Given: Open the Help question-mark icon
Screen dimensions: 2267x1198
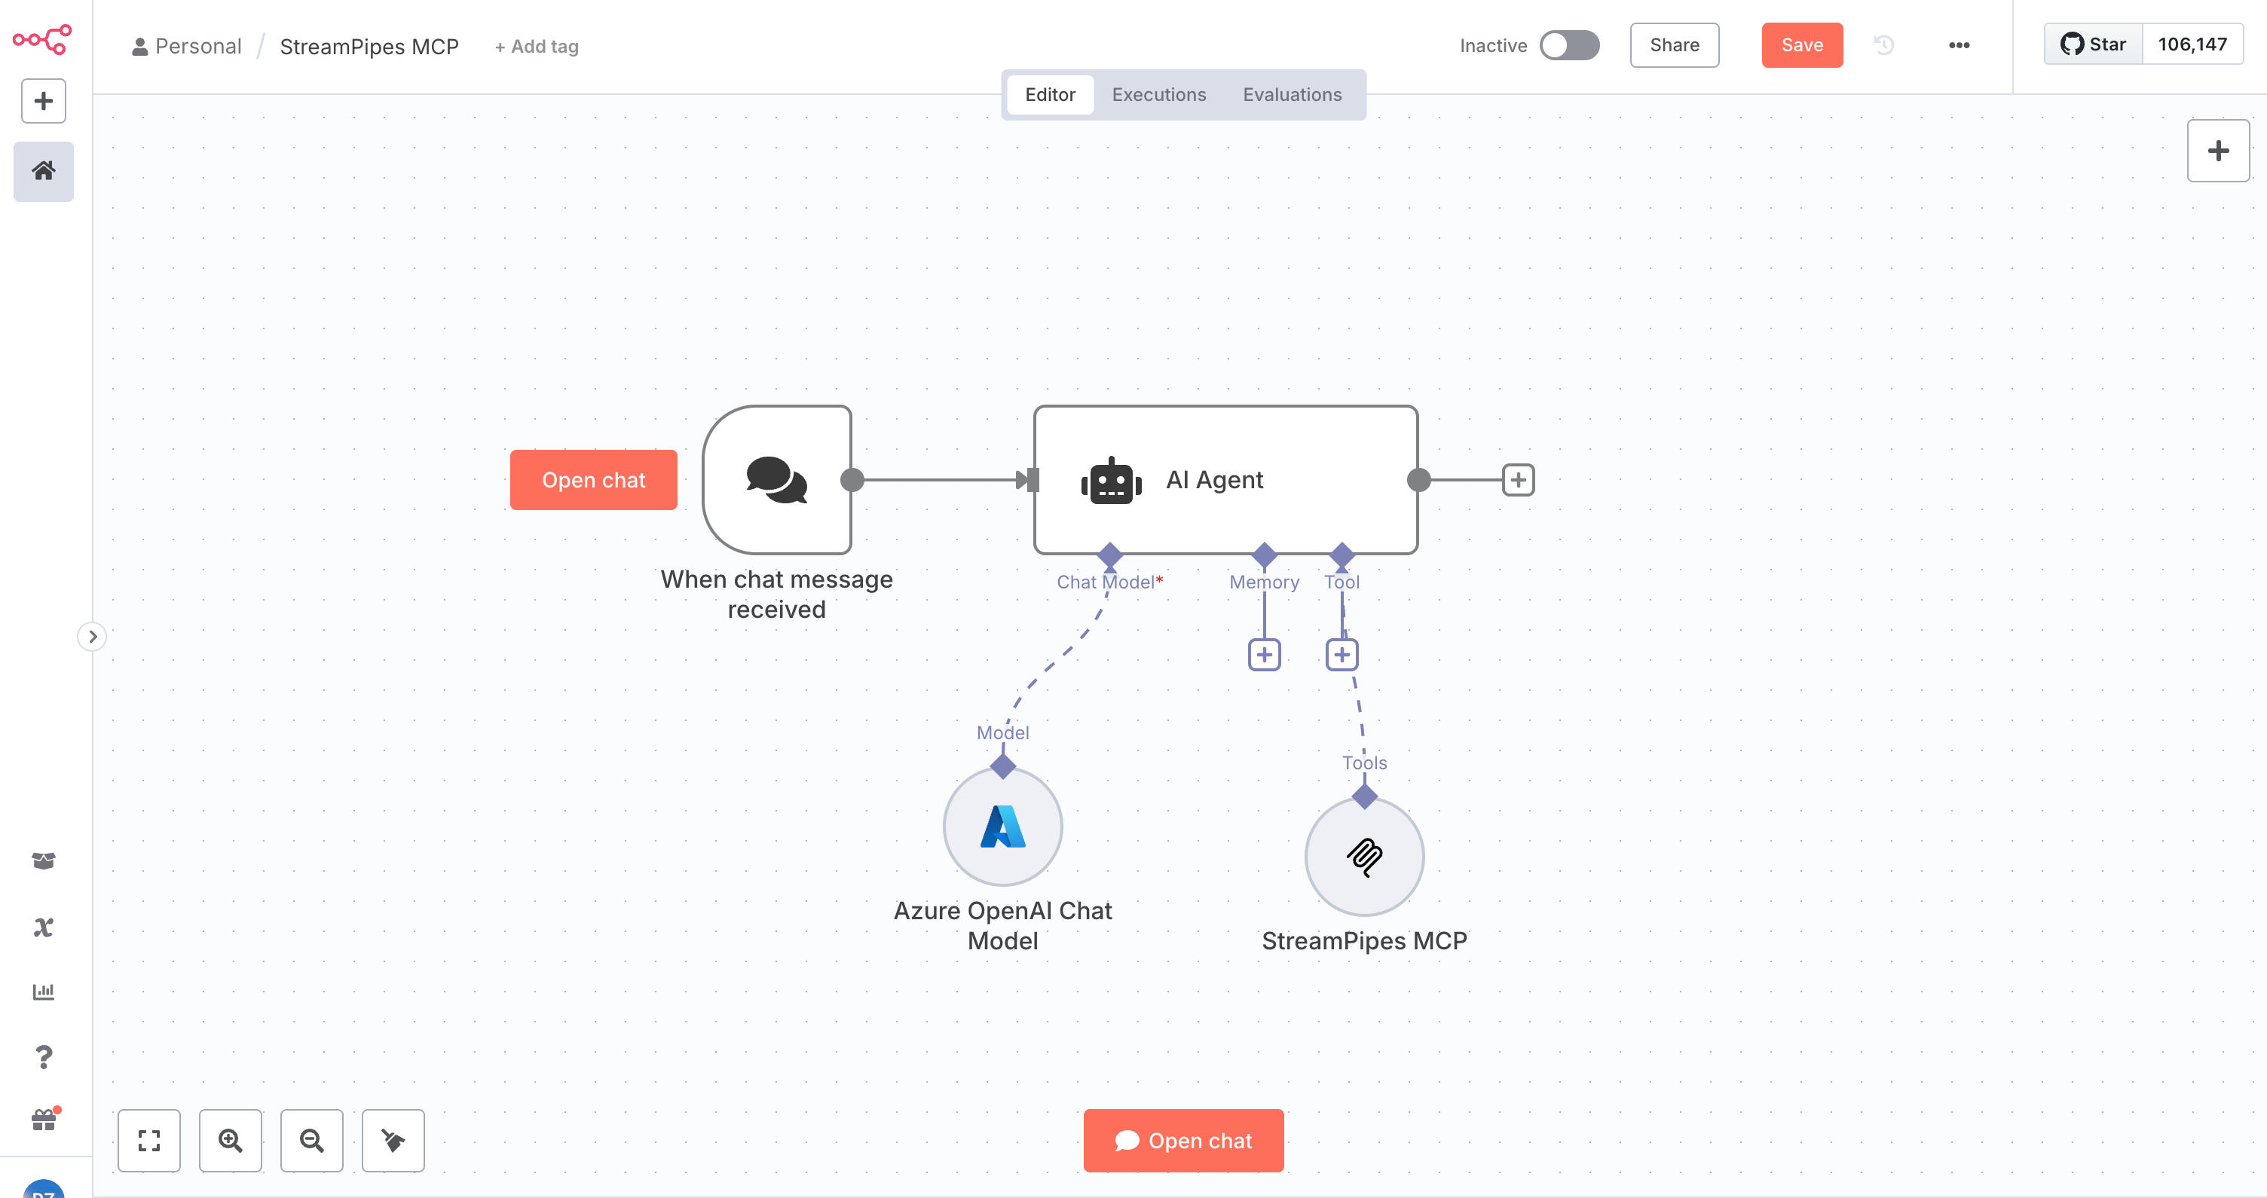Looking at the screenshot, I should [43, 1057].
